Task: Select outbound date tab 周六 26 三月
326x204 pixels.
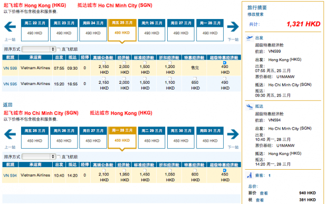Action: coord(152,30)
